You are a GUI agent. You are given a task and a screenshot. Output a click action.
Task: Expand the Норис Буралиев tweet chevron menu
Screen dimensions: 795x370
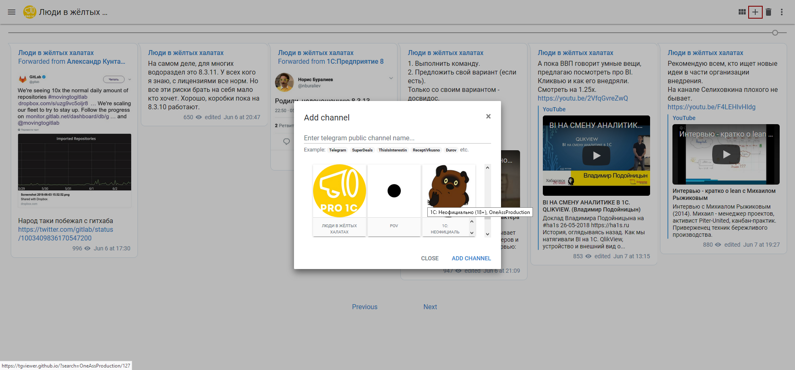tap(391, 78)
